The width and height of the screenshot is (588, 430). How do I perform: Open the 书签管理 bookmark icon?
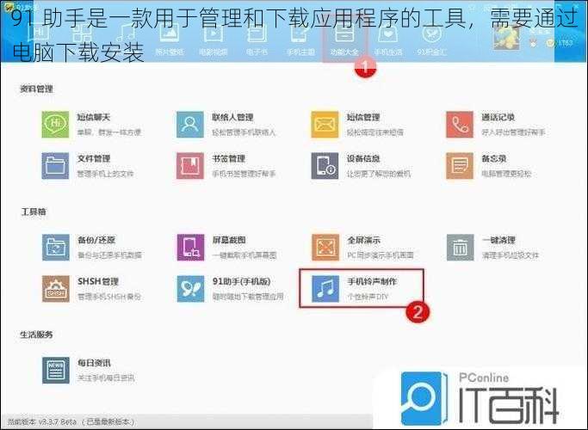190,166
